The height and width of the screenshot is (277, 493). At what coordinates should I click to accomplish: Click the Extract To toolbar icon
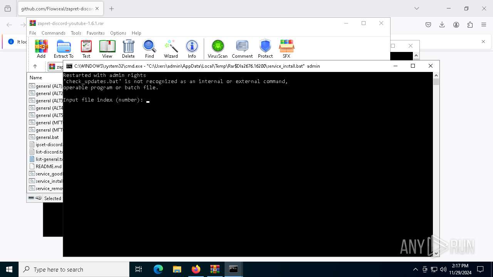pos(64,49)
